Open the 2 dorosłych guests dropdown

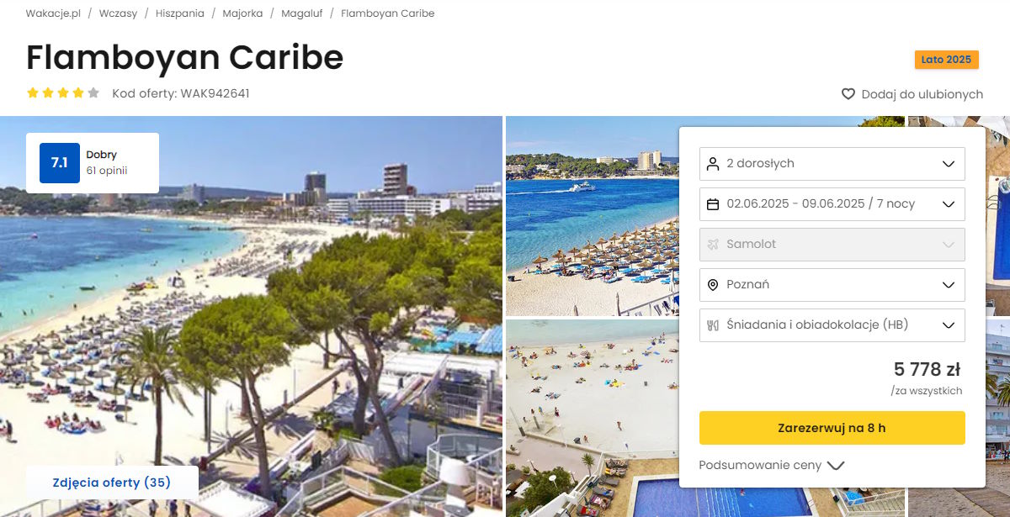[x=832, y=163]
